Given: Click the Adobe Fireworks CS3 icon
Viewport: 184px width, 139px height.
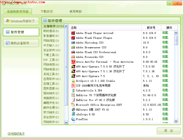Looking at the screenshot, I should coord(73,57).
